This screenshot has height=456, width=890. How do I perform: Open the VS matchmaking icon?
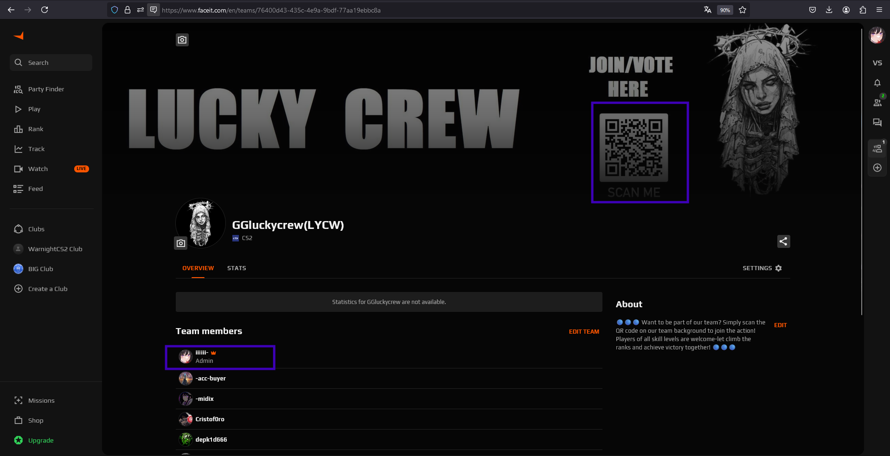coord(877,63)
